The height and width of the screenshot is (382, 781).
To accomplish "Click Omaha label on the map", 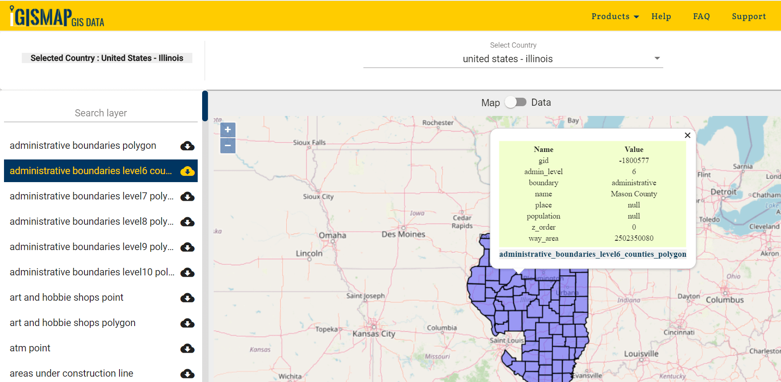I will click(x=332, y=235).
